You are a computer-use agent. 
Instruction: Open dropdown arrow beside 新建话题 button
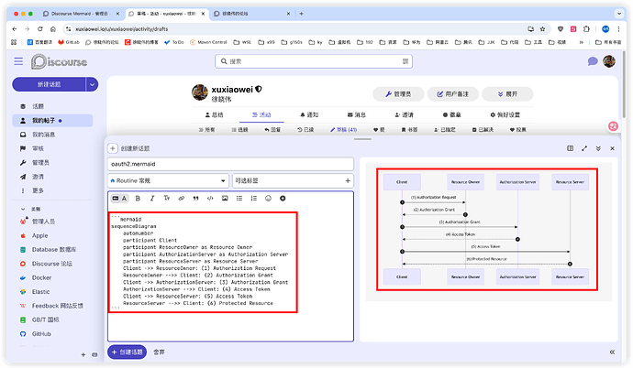[92, 84]
